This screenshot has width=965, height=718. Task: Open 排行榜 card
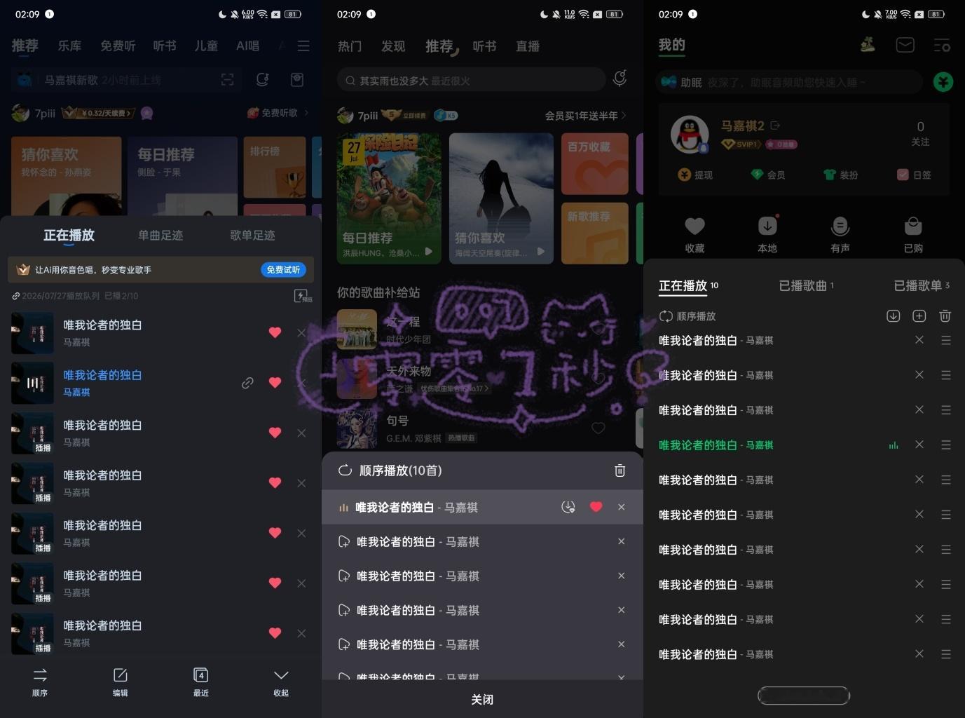[275, 167]
